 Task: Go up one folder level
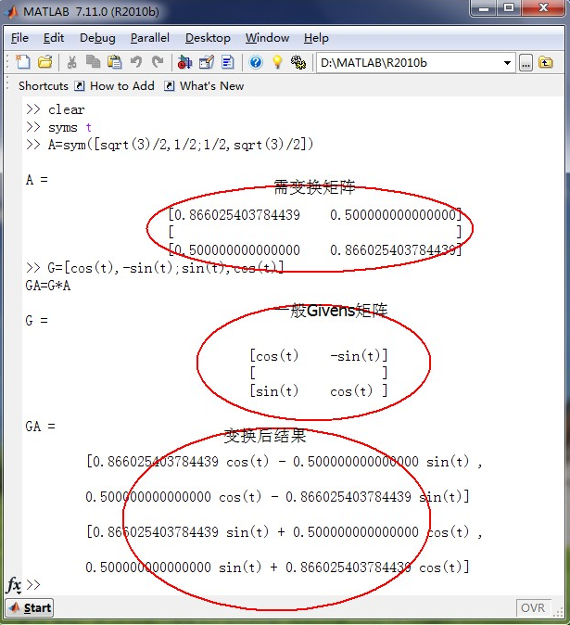pyautogui.click(x=546, y=62)
